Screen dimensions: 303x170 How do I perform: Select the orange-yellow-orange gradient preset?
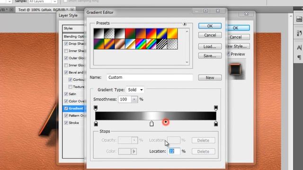(172, 34)
